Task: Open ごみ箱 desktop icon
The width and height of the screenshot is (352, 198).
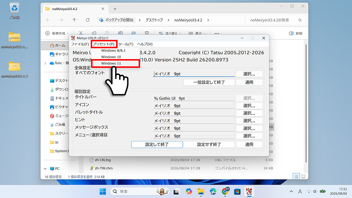Action: pyautogui.click(x=15, y=11)
